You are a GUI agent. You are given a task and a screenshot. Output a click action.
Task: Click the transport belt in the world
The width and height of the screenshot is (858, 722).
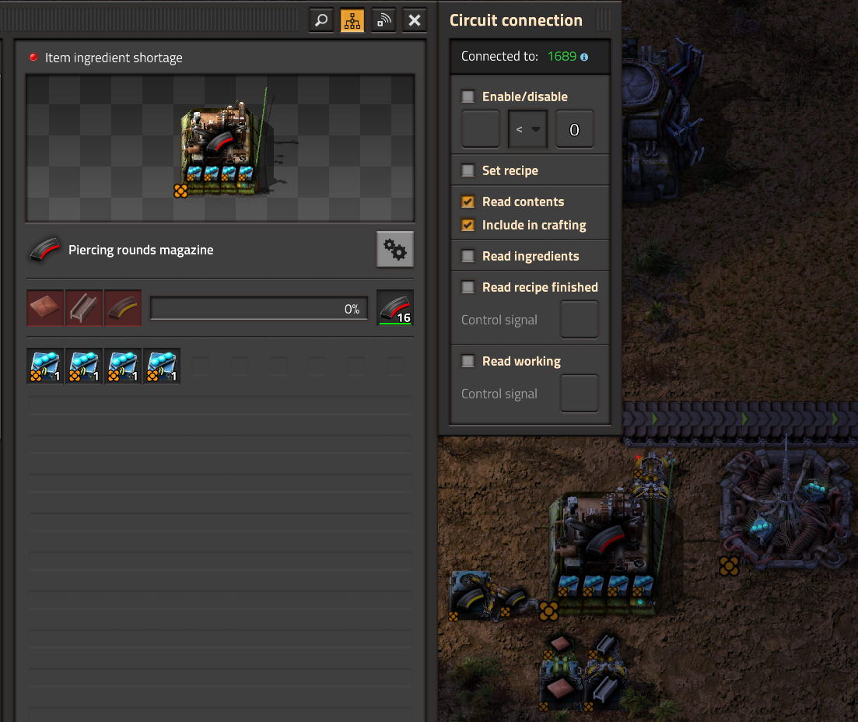[x=741, y=420]
